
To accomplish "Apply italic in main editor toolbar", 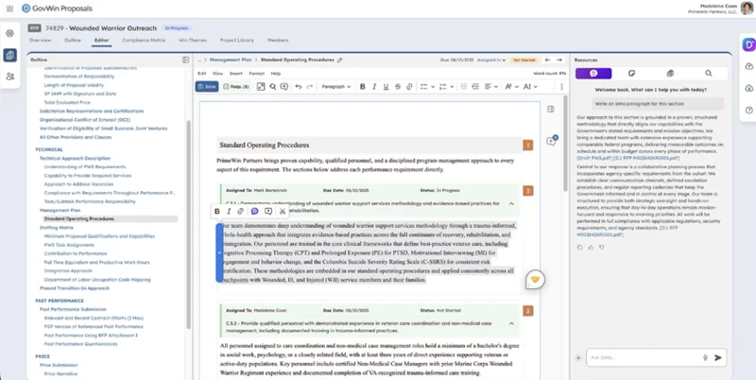I will pyautogui.click(x=374, y=87).
